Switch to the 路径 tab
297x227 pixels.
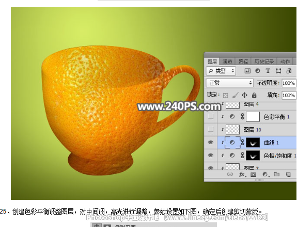click(243, 62)
